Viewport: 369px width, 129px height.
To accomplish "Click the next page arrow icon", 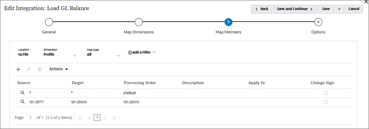I will tap(105, 118).
